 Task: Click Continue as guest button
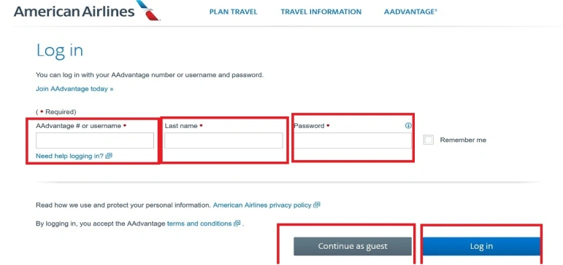[x=353, y=246]
